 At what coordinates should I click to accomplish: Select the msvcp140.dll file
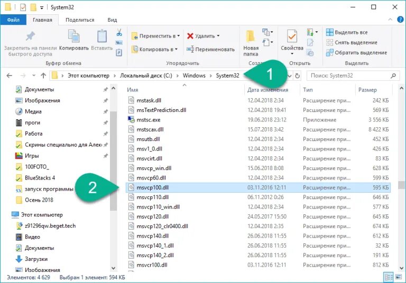click(x=258, y=236)
